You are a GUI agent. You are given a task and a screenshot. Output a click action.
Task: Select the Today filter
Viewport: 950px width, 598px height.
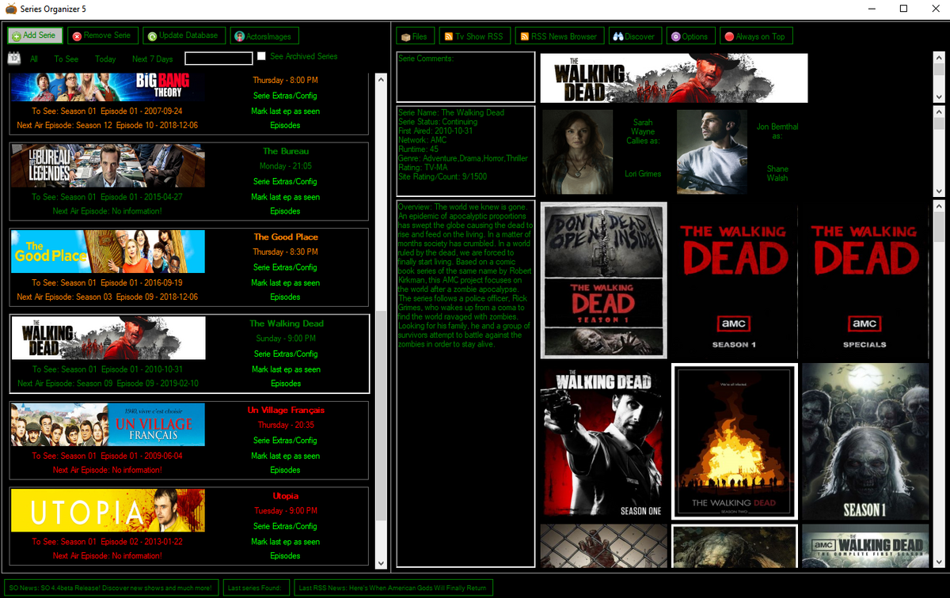[105, 59]
